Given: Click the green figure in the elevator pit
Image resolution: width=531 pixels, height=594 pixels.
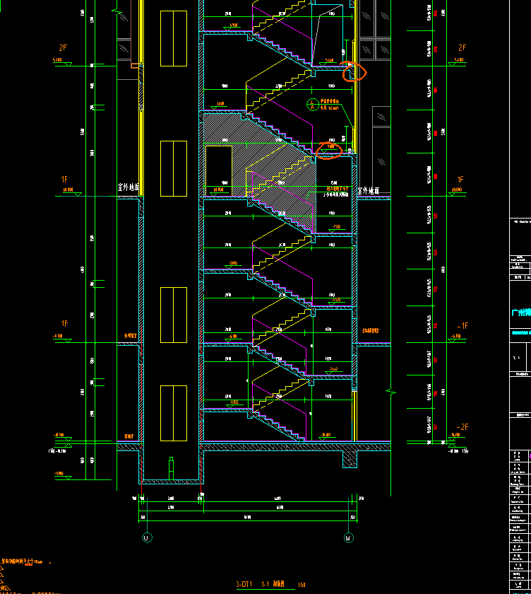Looking at the screenshot, I should tap(171, 469).
